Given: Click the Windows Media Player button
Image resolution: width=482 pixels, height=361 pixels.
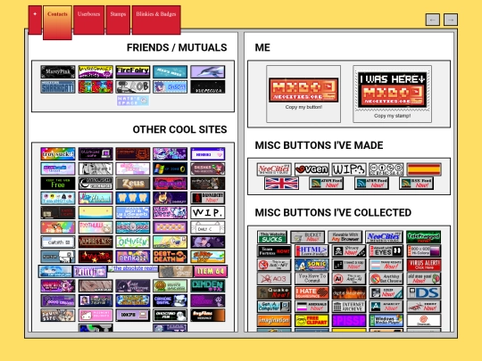Looking at the screenshot, I should [386, 321].
